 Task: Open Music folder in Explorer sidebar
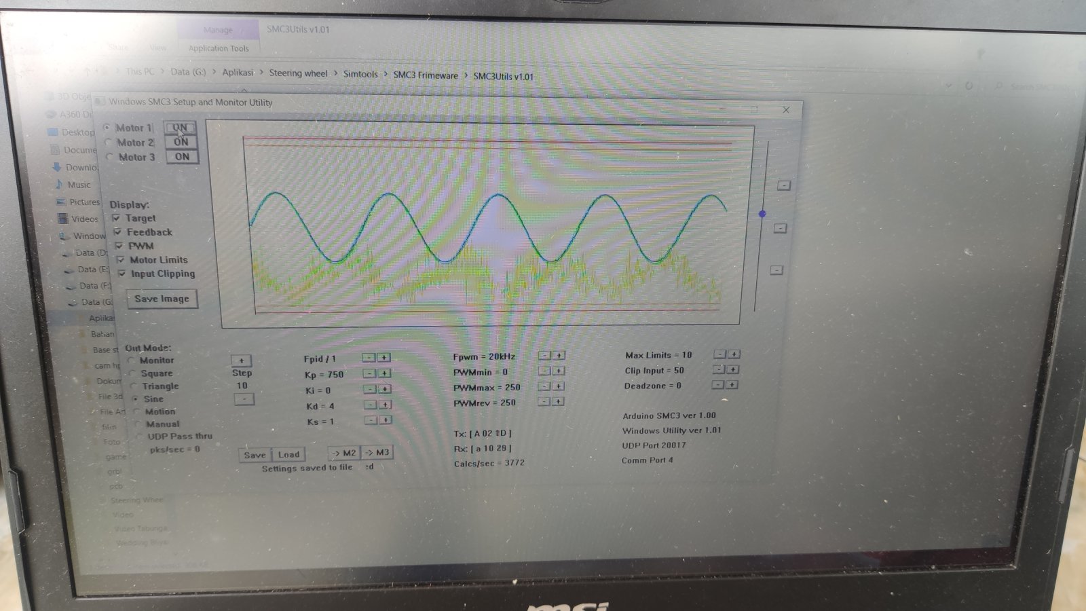[x=79, y=185]
